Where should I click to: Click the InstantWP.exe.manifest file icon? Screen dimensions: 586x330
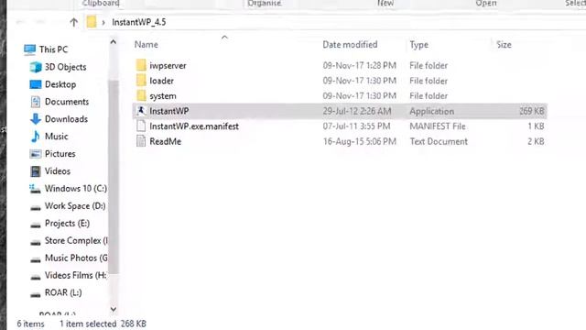(x=141, y=126)
